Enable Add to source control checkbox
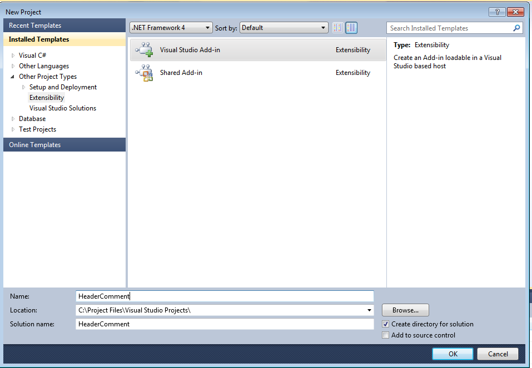Image resolution: width=532 pixels, height=368 pixels. coord(385,335)
